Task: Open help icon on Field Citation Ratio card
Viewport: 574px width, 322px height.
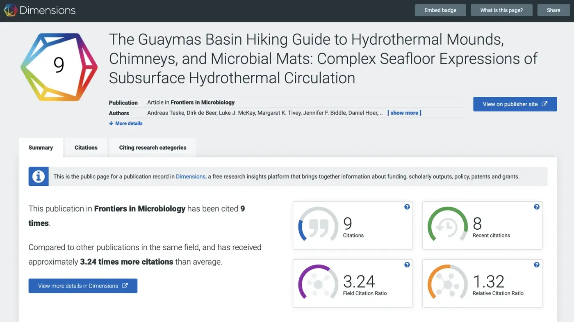Action: coord(407,265)
